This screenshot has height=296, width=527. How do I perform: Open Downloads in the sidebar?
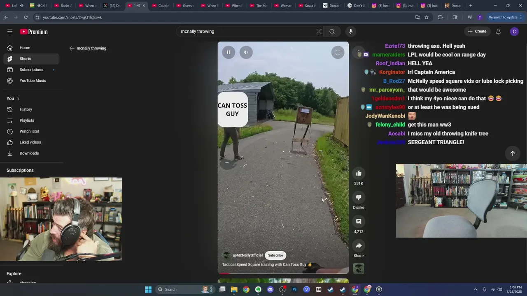tap(31, 153)
